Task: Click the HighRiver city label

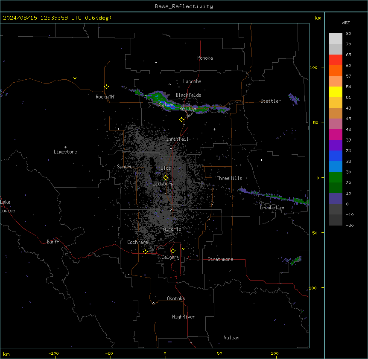Action: 184,317
